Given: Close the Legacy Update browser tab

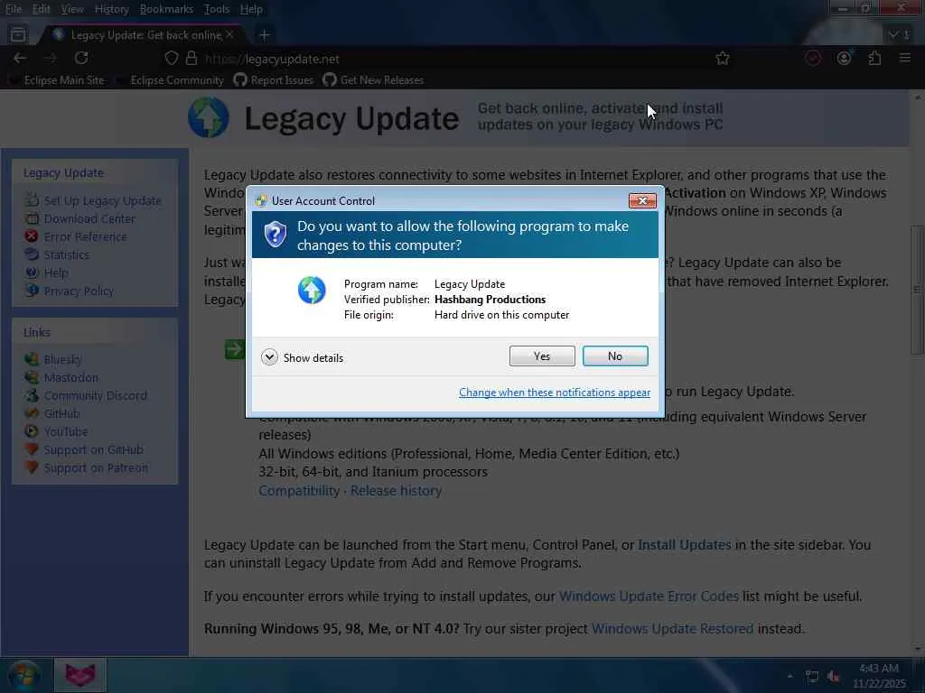Looking at the screenshot, I should point(229,35).
